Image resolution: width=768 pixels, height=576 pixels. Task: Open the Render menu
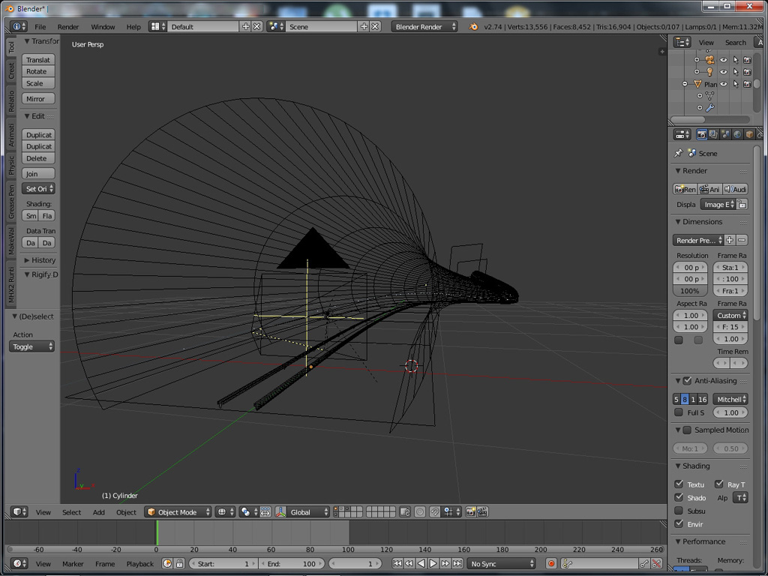pyautogui.click(x=67, y=27)
